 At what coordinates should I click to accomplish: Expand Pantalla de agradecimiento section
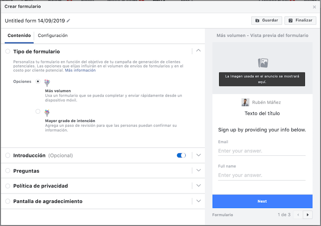click(198, 201)
